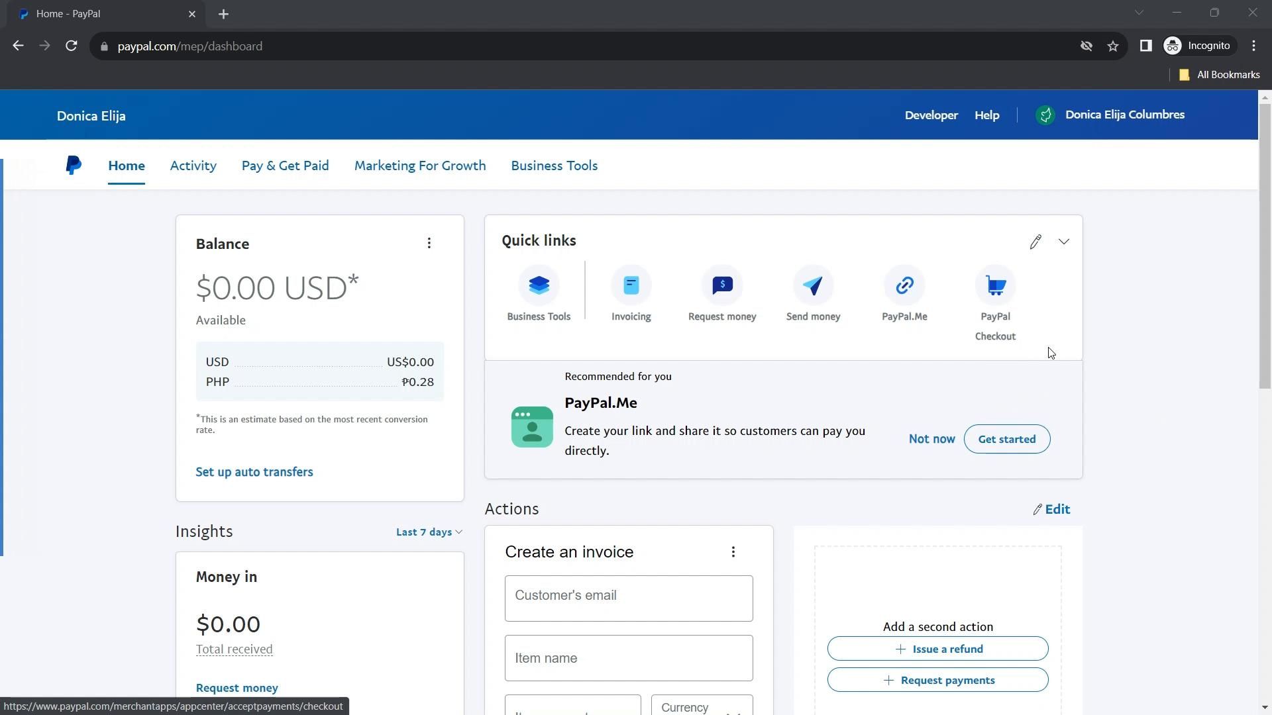The image size is (1272, 715).
Task: Open the Invoicing quick link icon
Action: click(631, 286)
